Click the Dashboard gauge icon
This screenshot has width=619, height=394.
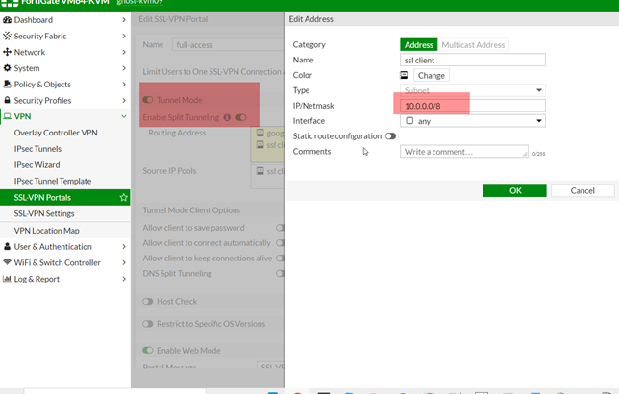(x=8, y=20)
